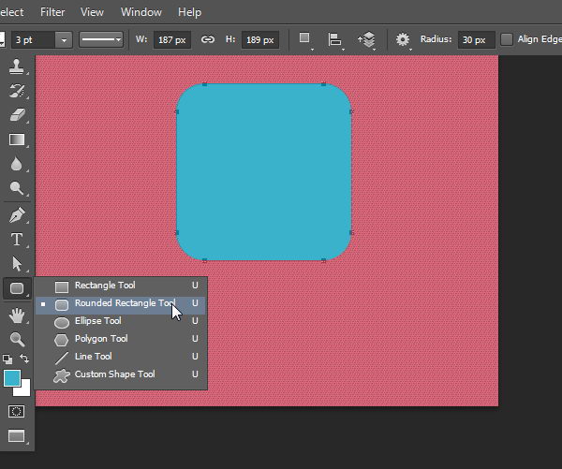Screen dimensions: 562x469
Task: Select the Eraser tool
Action: (x=17, y=114)
